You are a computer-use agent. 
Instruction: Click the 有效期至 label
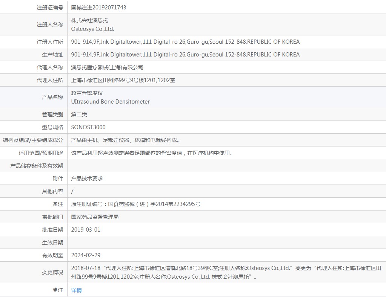[53, 255]
